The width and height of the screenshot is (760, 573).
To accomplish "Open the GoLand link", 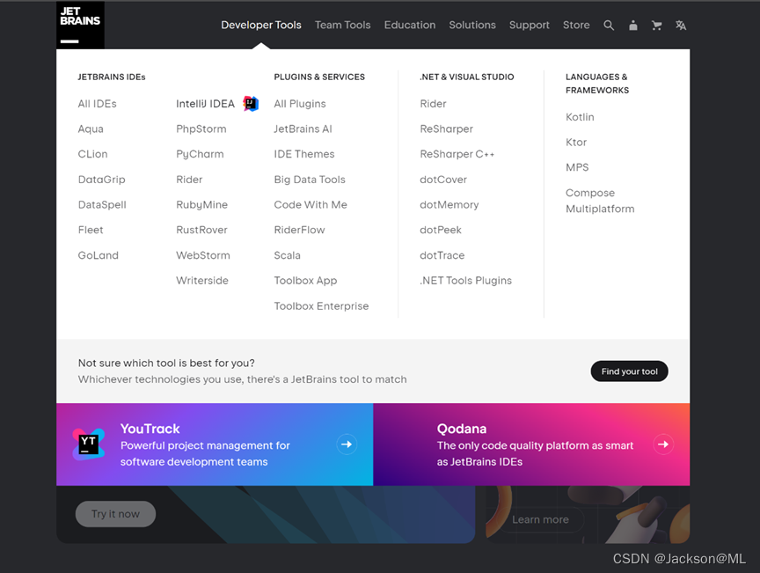I will click(98, 255).
